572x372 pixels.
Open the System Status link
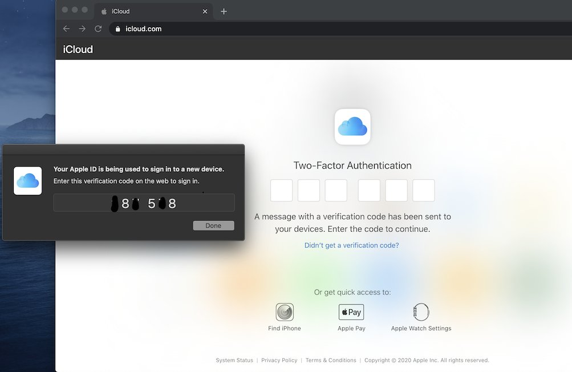point(234,361)
